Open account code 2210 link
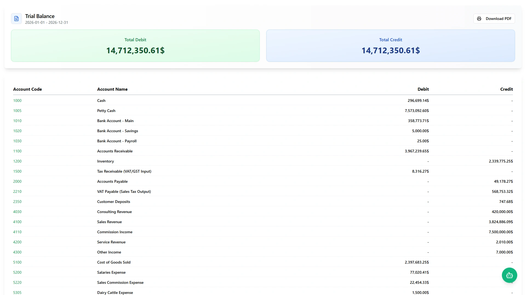Viewport: 526px width, 295px height. point(17,191)
